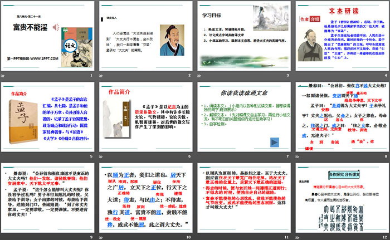Click slide number 11 label

(287, 237)
